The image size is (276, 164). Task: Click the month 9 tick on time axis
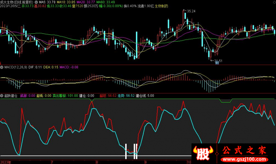click(x=145, y=162)
